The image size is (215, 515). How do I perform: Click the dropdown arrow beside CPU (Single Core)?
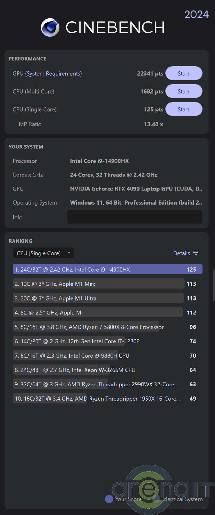coord(69,253)
